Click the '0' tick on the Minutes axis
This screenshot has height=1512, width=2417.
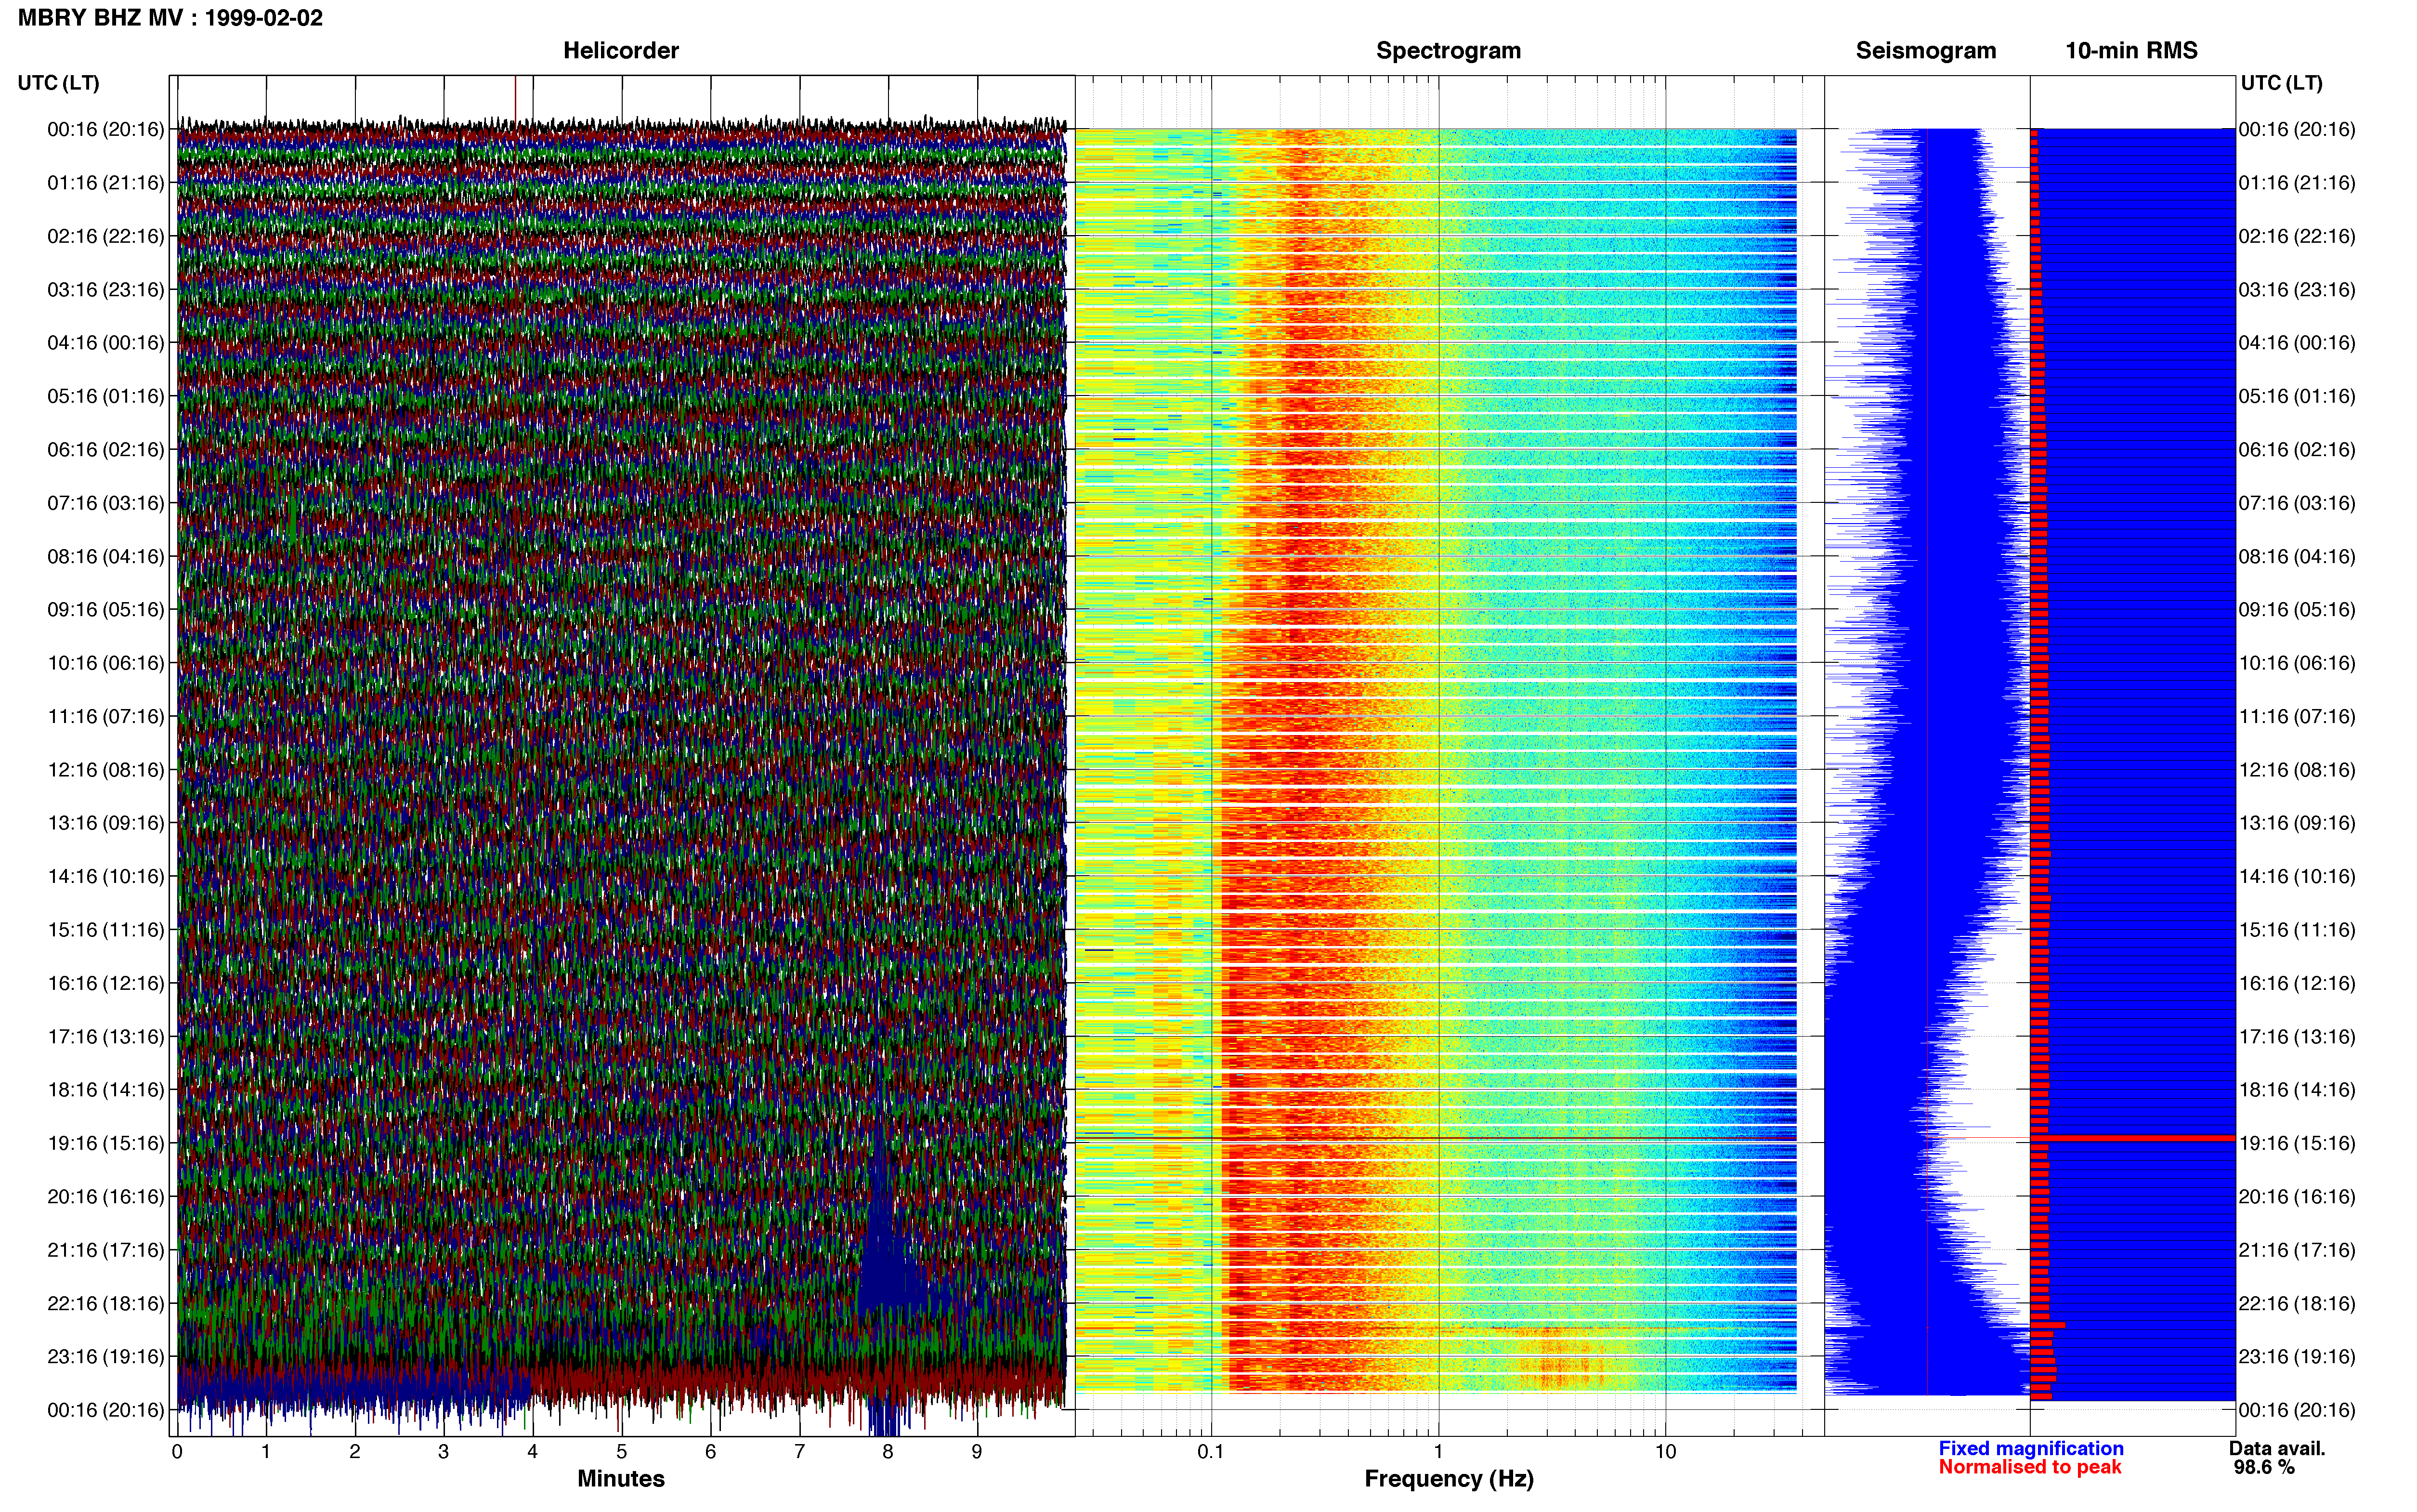(x=177, y=1452)
